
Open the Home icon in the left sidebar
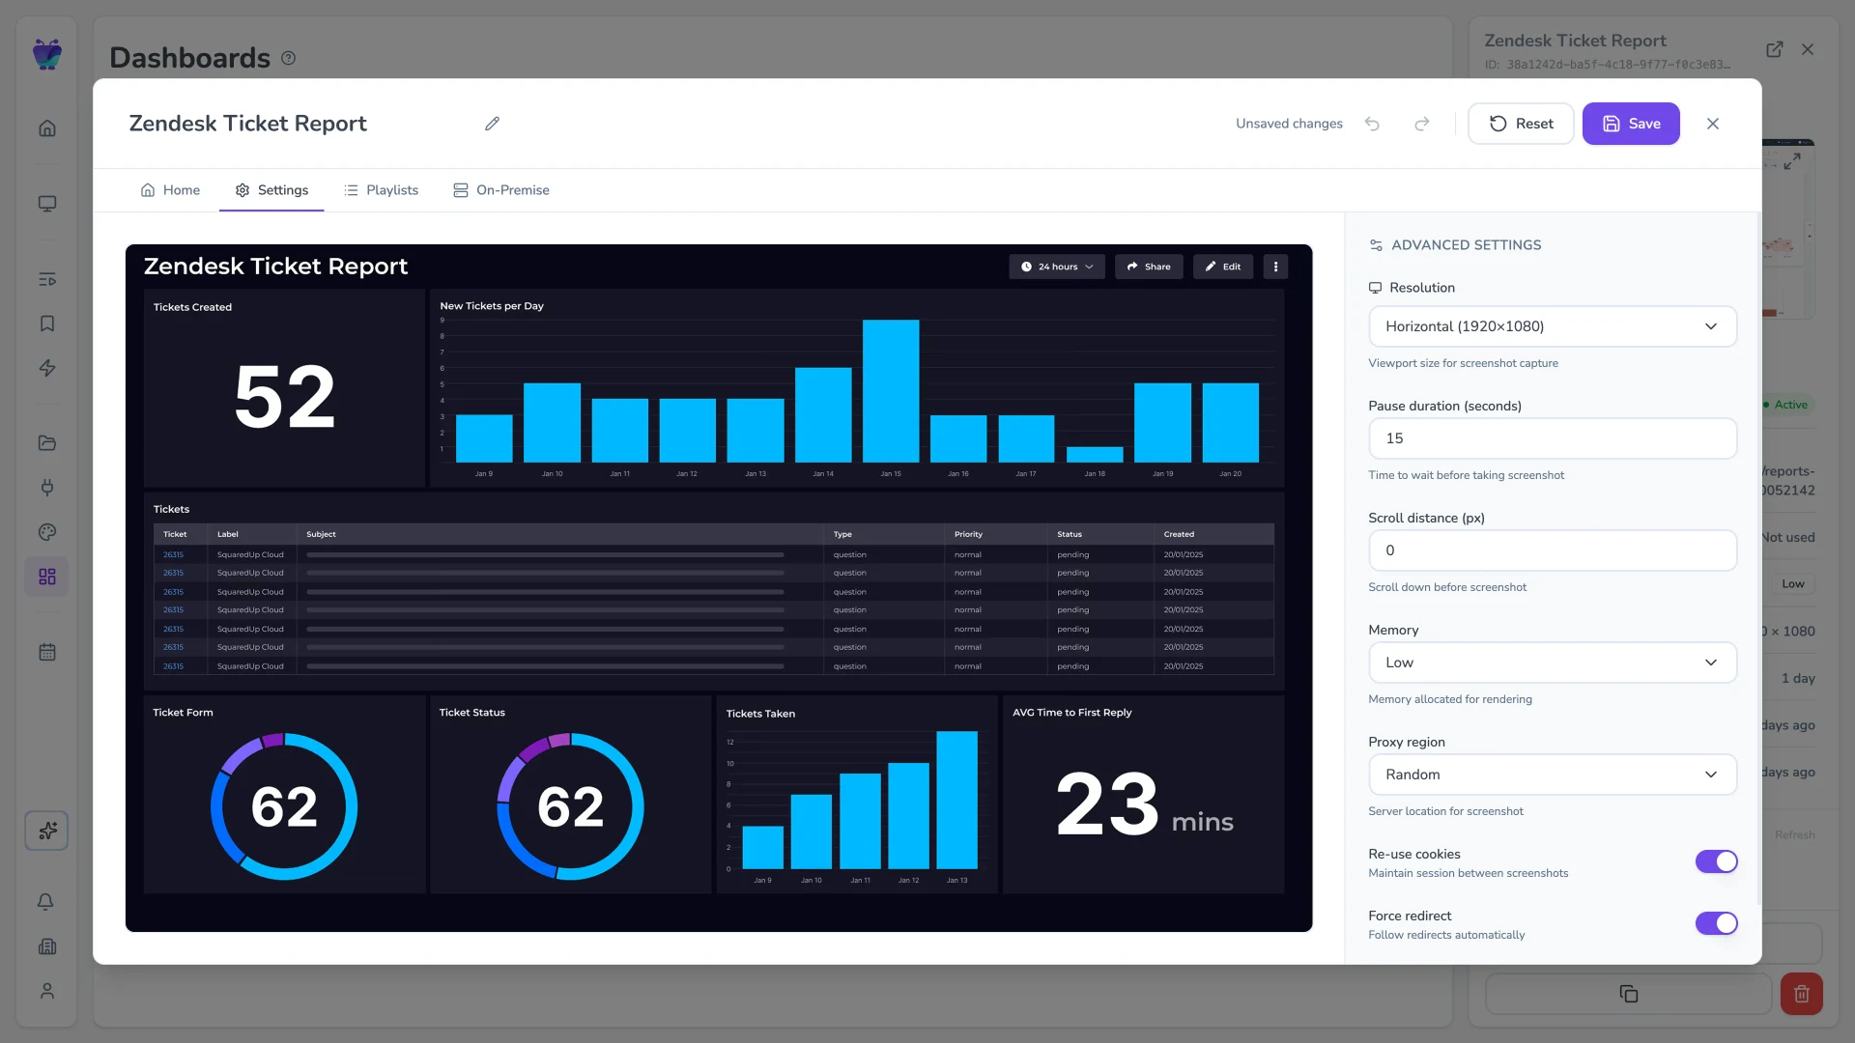46,128
